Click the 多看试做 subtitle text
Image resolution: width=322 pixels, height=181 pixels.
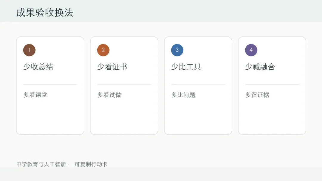click(x=109, y=95)
